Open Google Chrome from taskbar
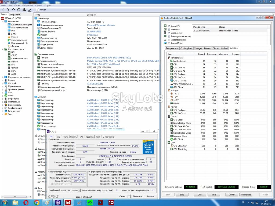Screen dimensions: 275x206 point(37,203)
